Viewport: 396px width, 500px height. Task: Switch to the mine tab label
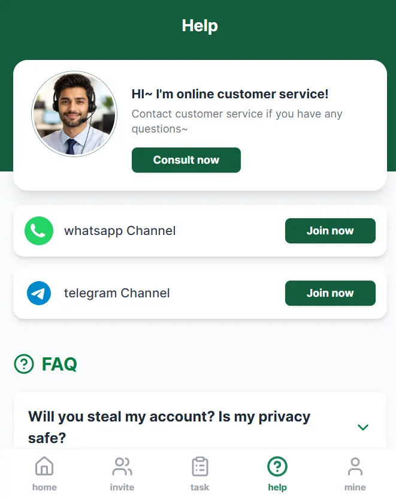355,487
